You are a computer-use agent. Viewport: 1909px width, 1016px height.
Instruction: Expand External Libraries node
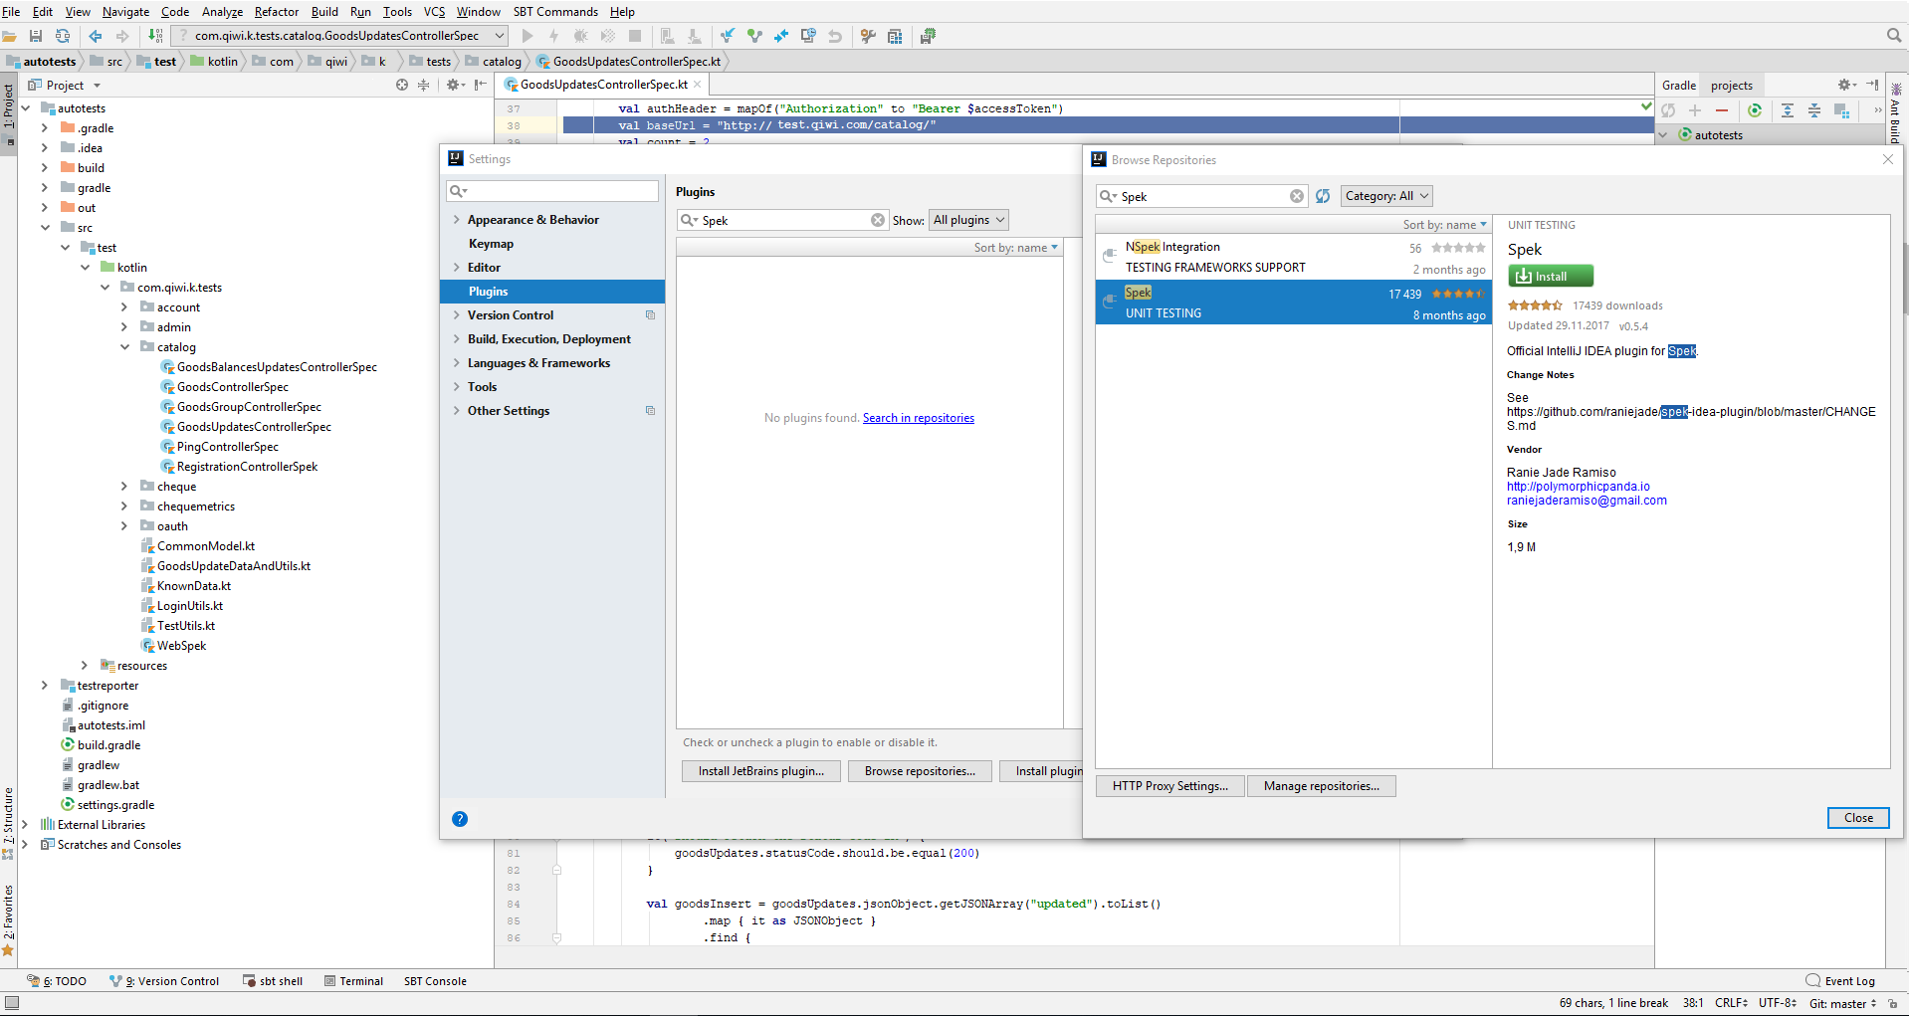tap(25, 825)
